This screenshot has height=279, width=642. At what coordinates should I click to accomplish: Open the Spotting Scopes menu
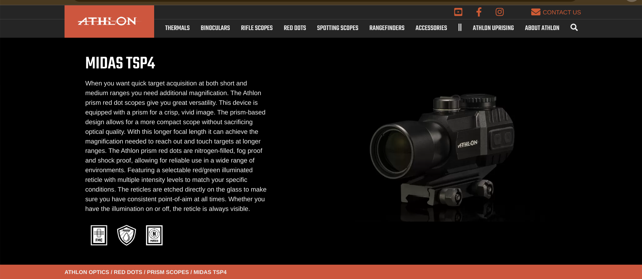point(338,28)
